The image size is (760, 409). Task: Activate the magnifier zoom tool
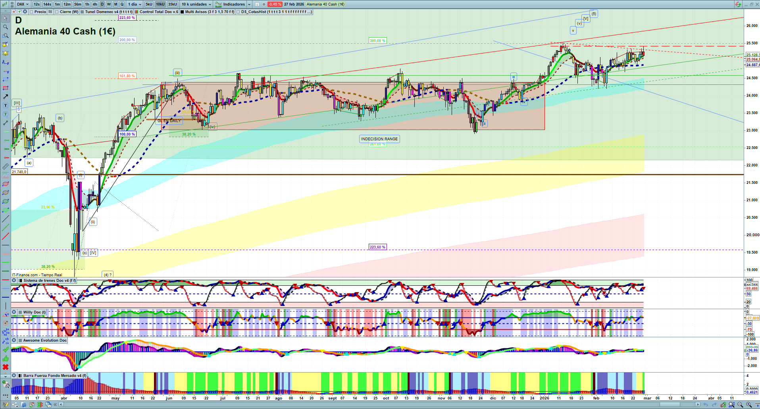tap(6, 27)
